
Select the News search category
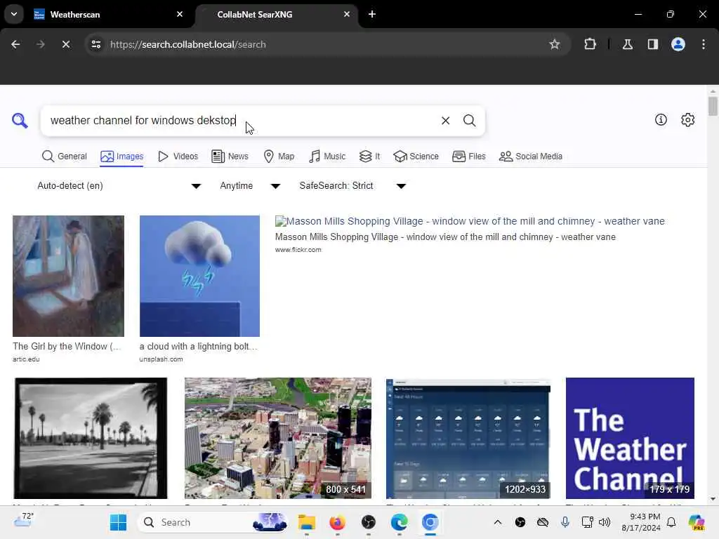click(x=230, y=157)
